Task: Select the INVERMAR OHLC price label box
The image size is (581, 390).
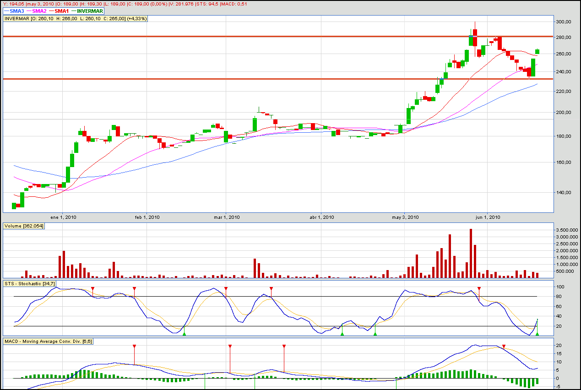Action: point(75,19)
